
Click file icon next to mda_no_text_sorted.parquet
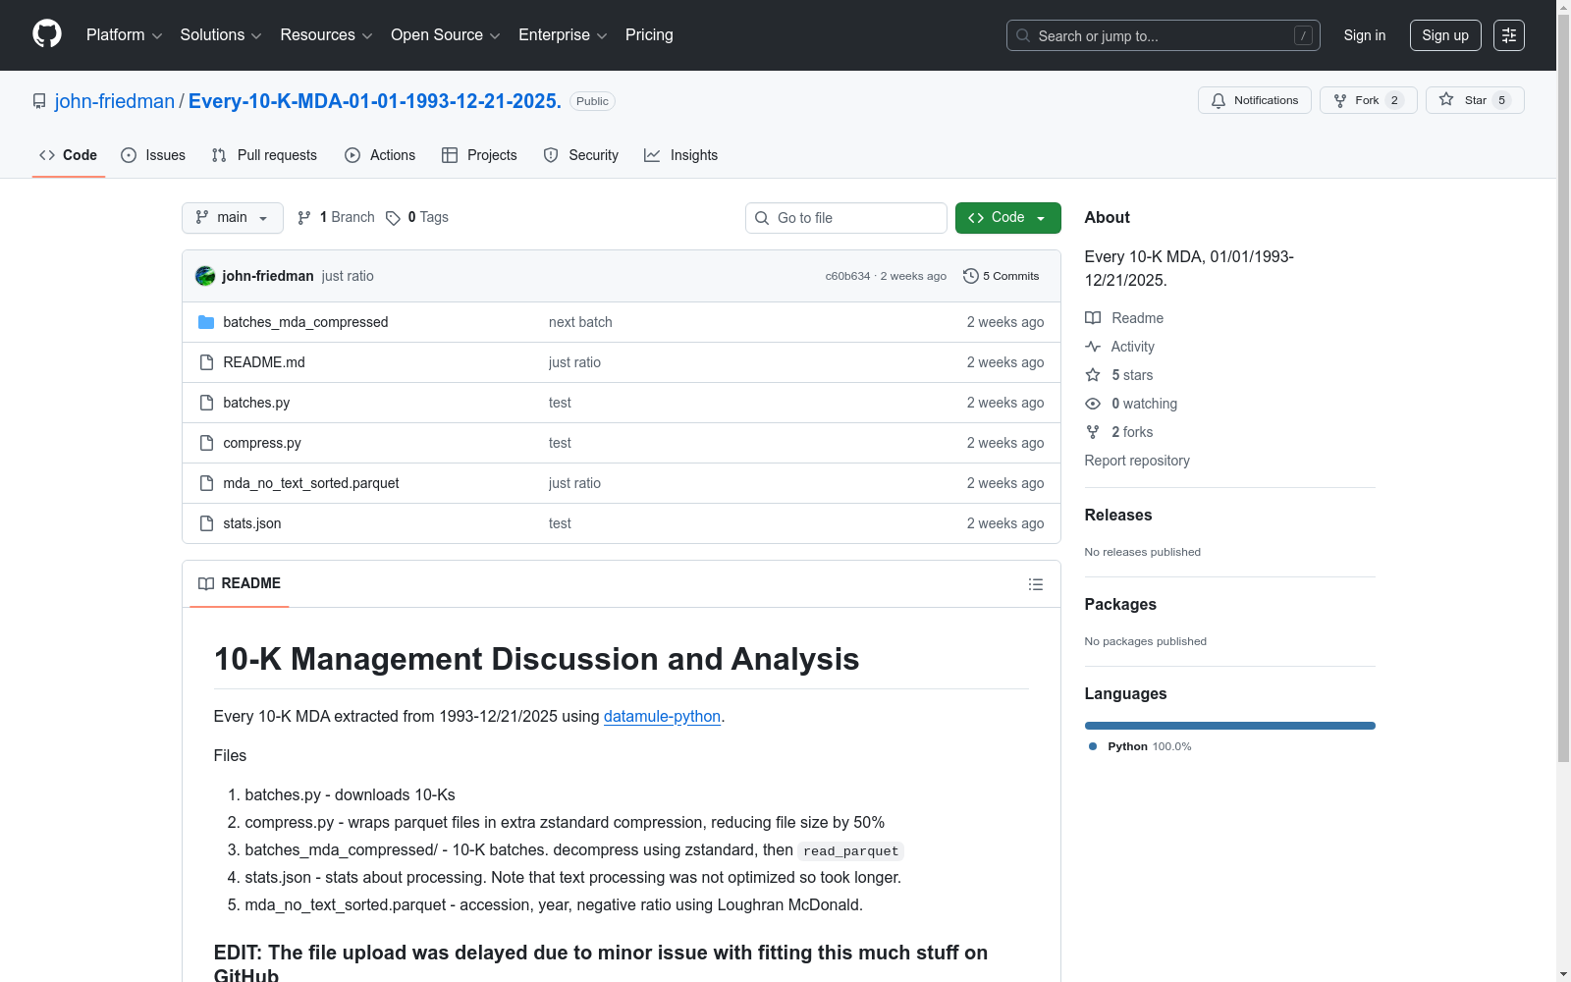pos(206,483)
